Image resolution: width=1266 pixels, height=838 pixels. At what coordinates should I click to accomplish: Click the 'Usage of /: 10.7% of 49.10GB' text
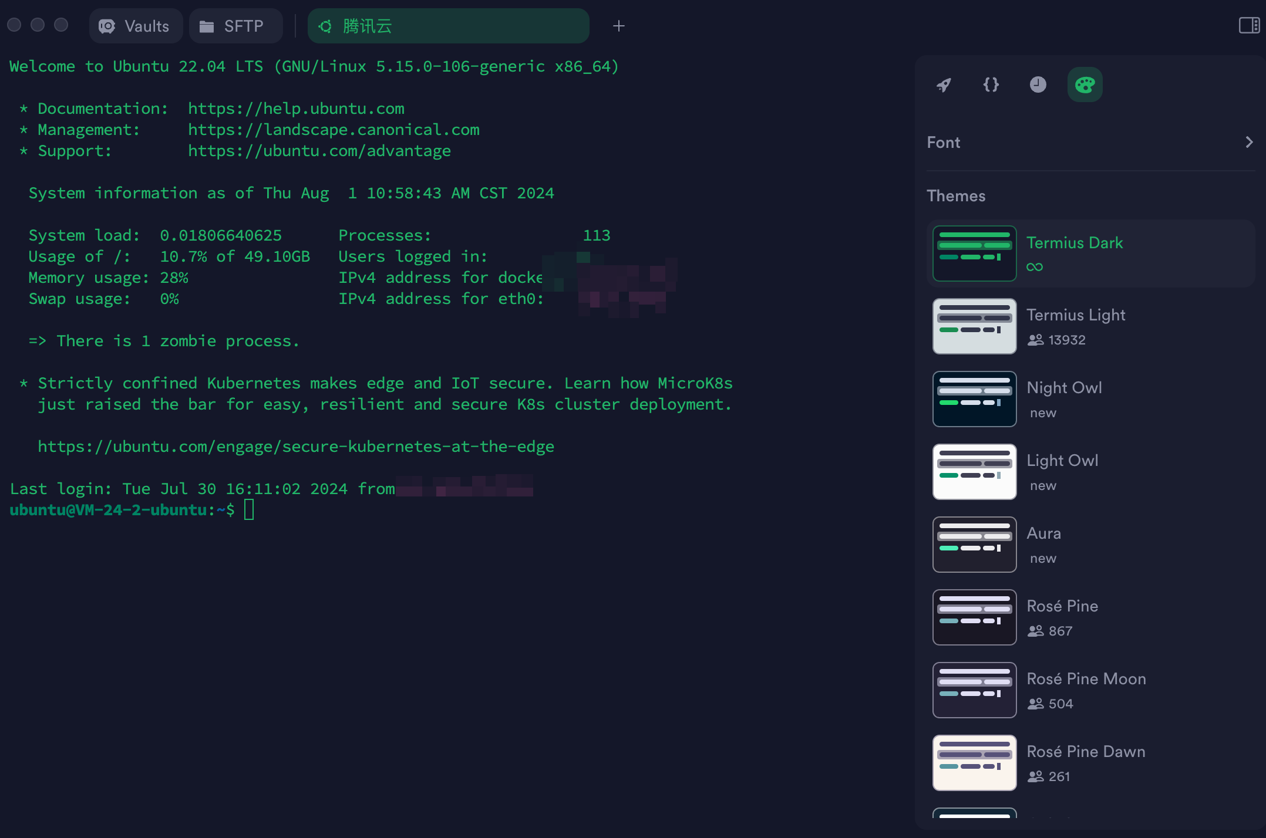169,256
